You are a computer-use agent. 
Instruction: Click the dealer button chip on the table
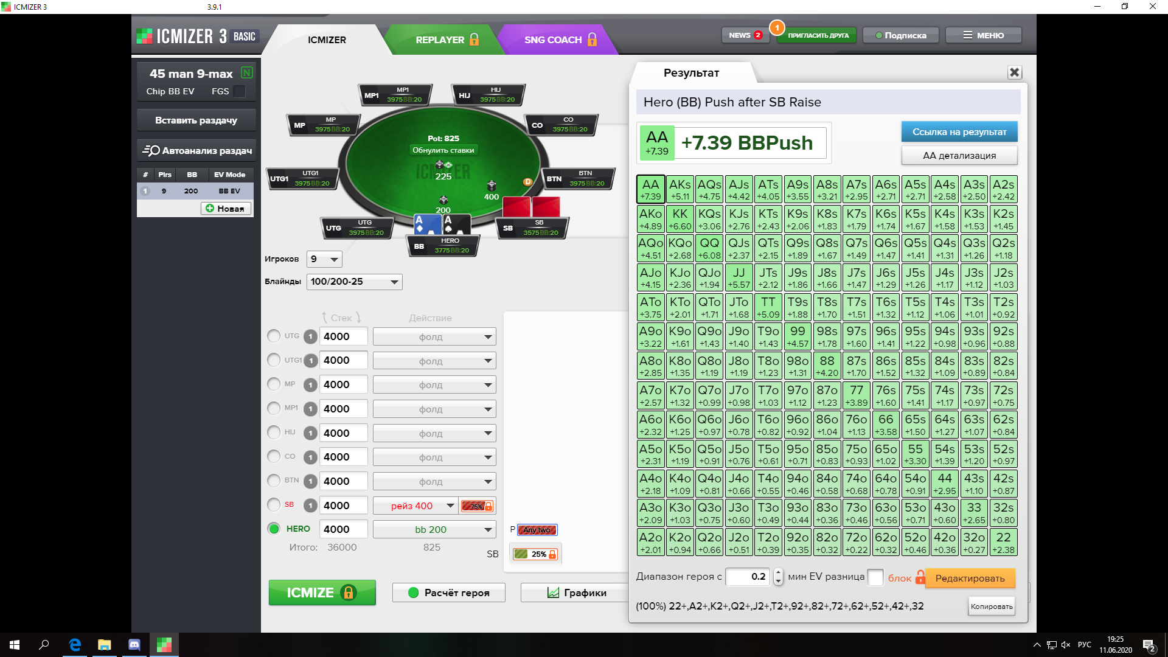click(x=527, y=182)
